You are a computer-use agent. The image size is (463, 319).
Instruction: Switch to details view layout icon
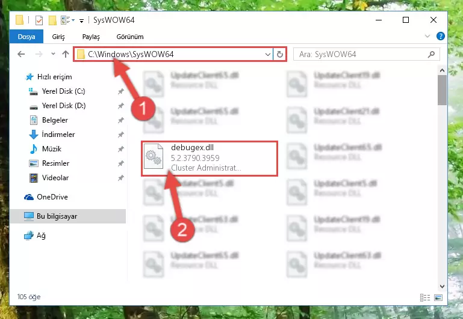coord(425,297)
